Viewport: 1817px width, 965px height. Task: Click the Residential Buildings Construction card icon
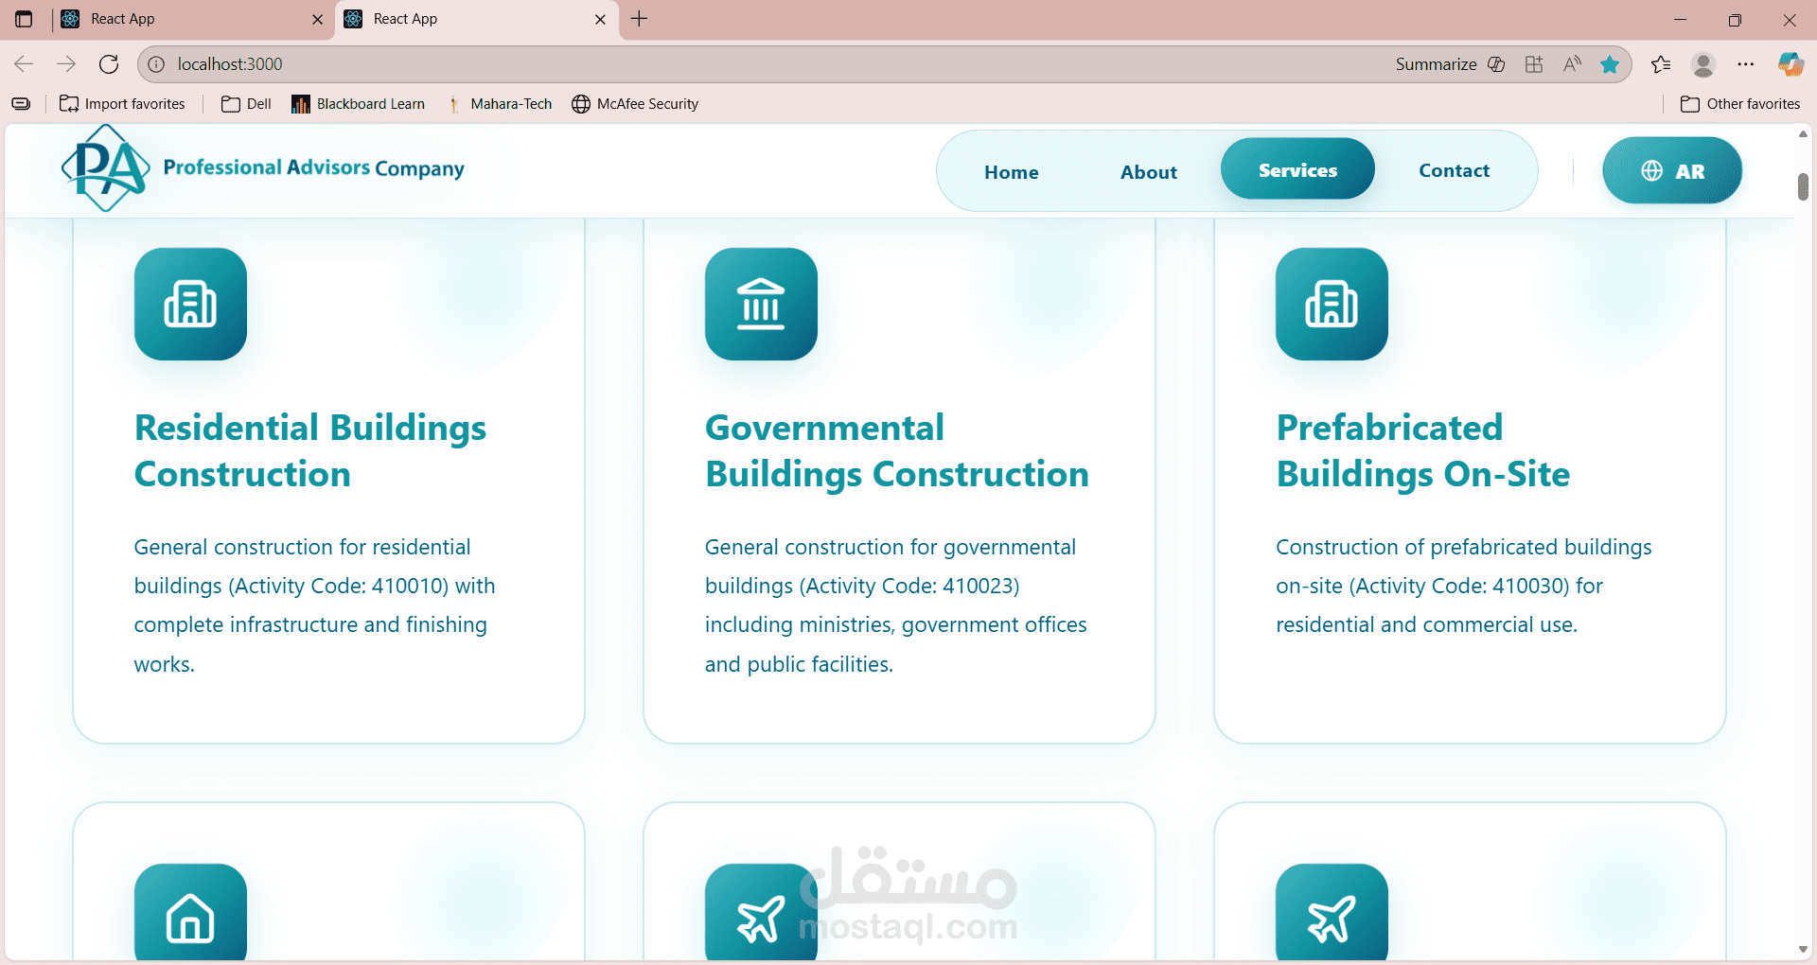190,304
